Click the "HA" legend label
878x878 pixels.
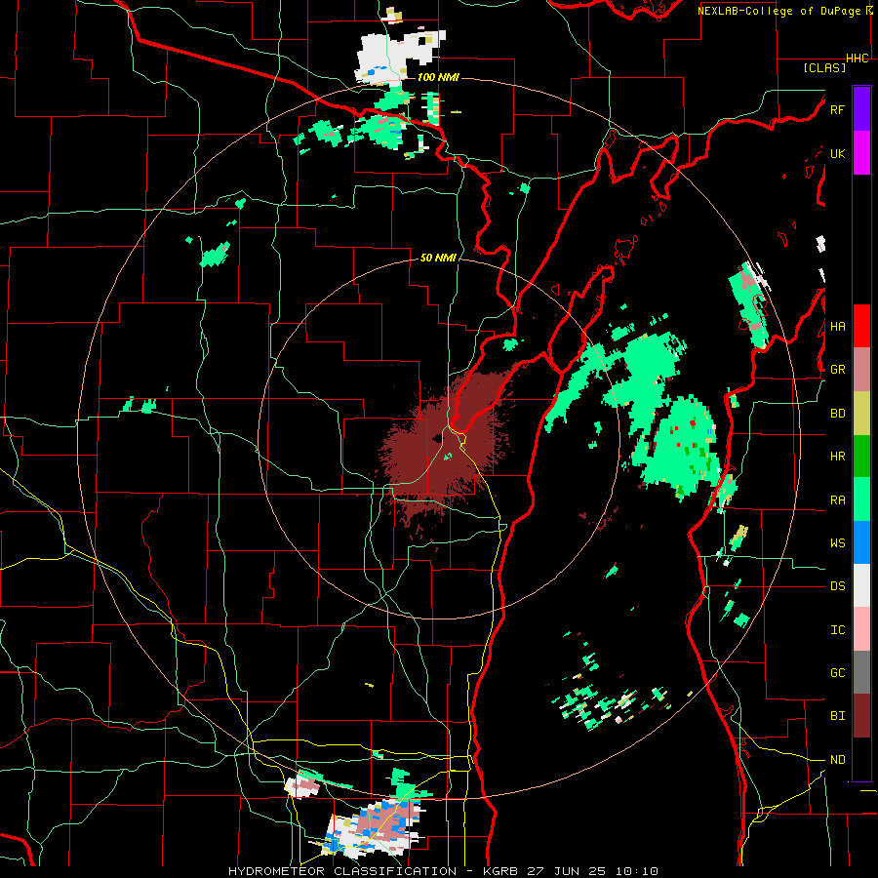(x=837, y=326)
